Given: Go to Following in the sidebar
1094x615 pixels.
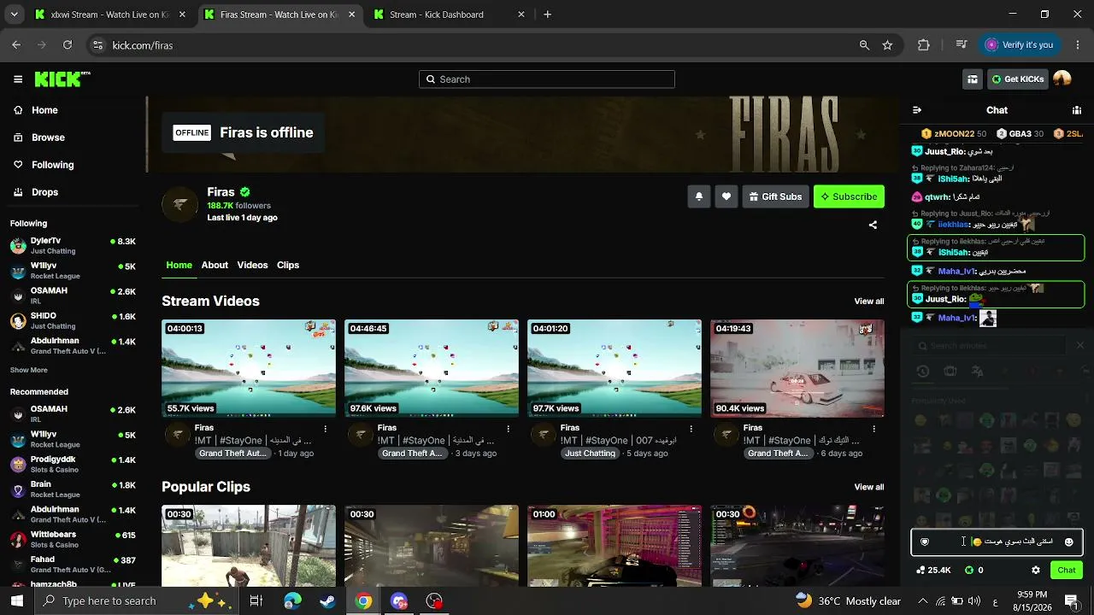Looking at the screenshot, I should (x=52, y=165).
